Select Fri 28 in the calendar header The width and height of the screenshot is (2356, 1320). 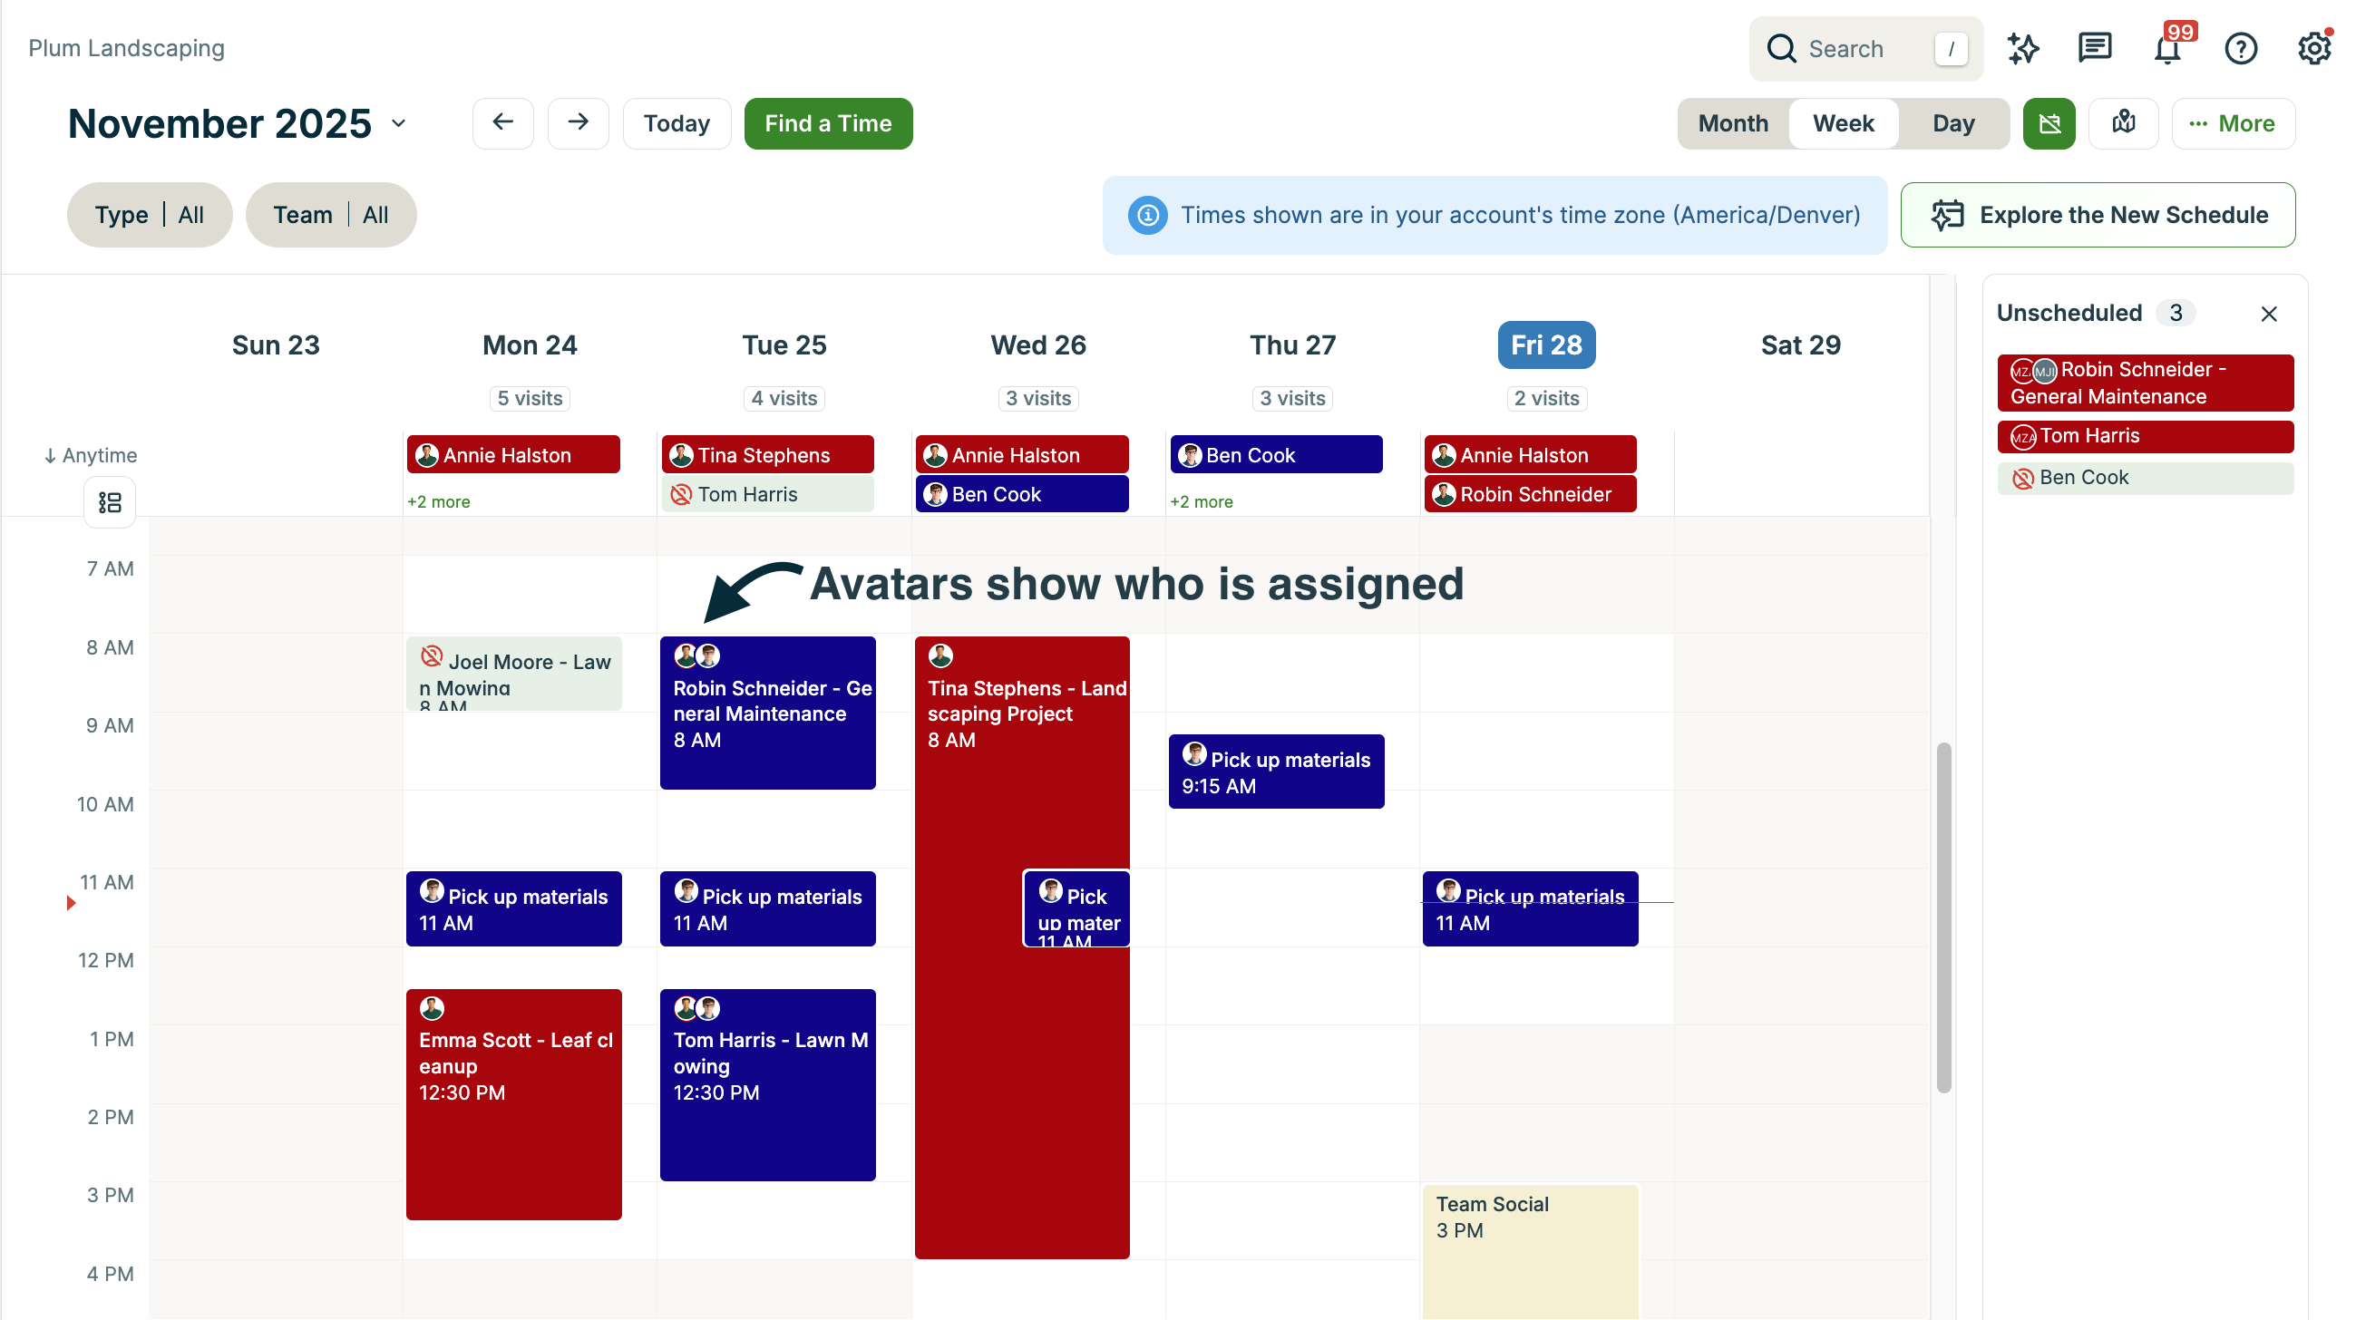pyautogui.click(x=1545, y=345)
